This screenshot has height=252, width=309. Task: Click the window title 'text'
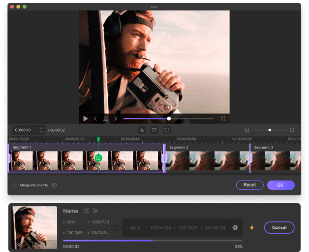pos(154,7)
